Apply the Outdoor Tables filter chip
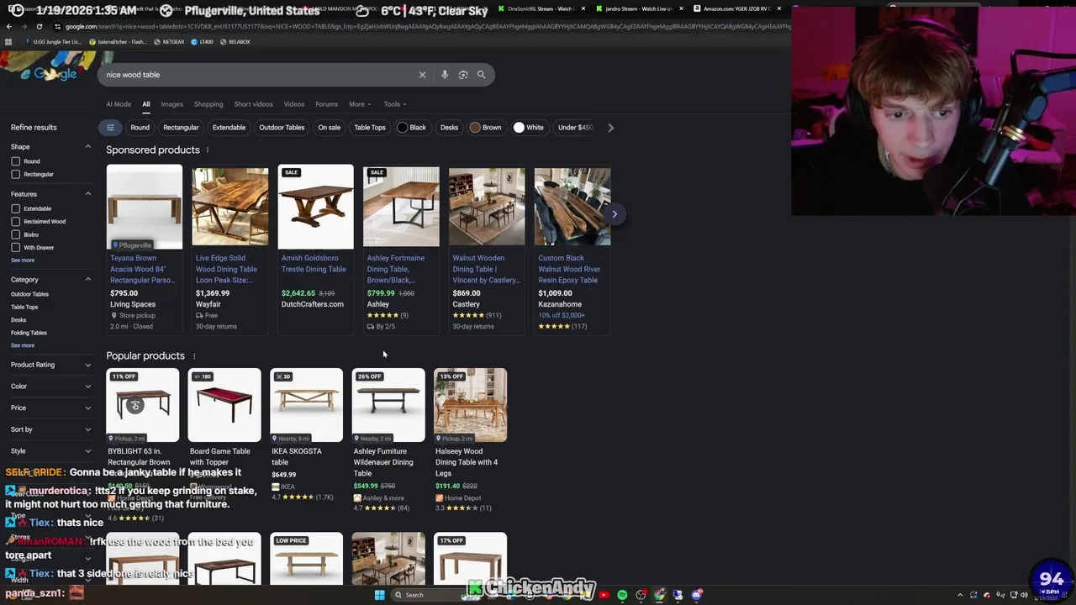The image size is (1076, 605). tap(282, 128)
